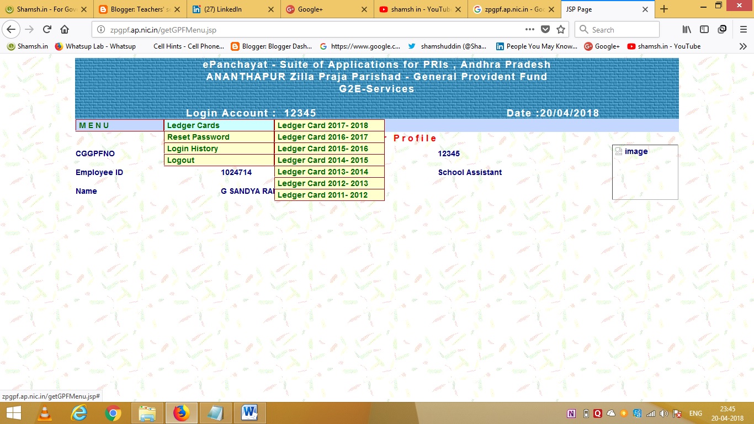
Task: Reload the current page
Action: 46,29
